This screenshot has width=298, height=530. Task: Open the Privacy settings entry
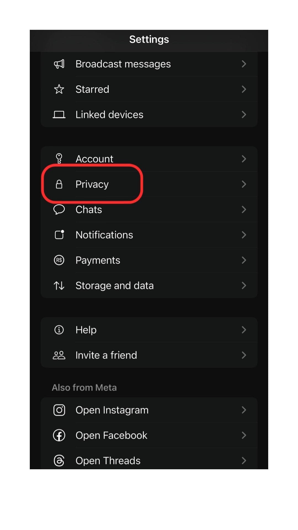tap(92, 184)
